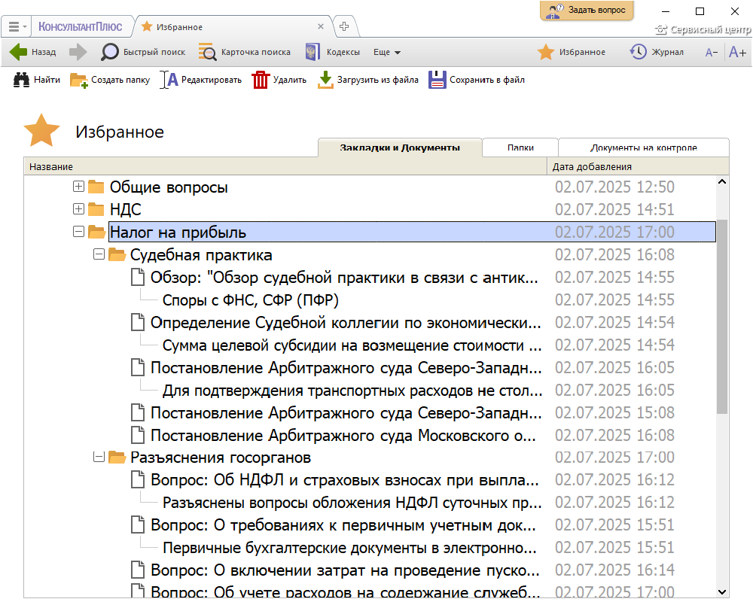Select Вопрос: О требованиях к первичным документам
753x602 pixels.
pos(343,524)
